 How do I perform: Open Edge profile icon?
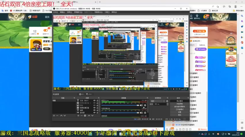click(236, 6)
